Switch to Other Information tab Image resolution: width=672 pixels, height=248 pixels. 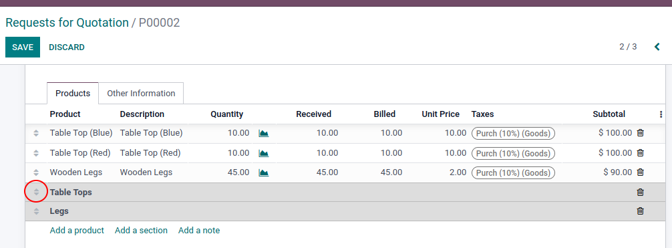pos(141,93)
